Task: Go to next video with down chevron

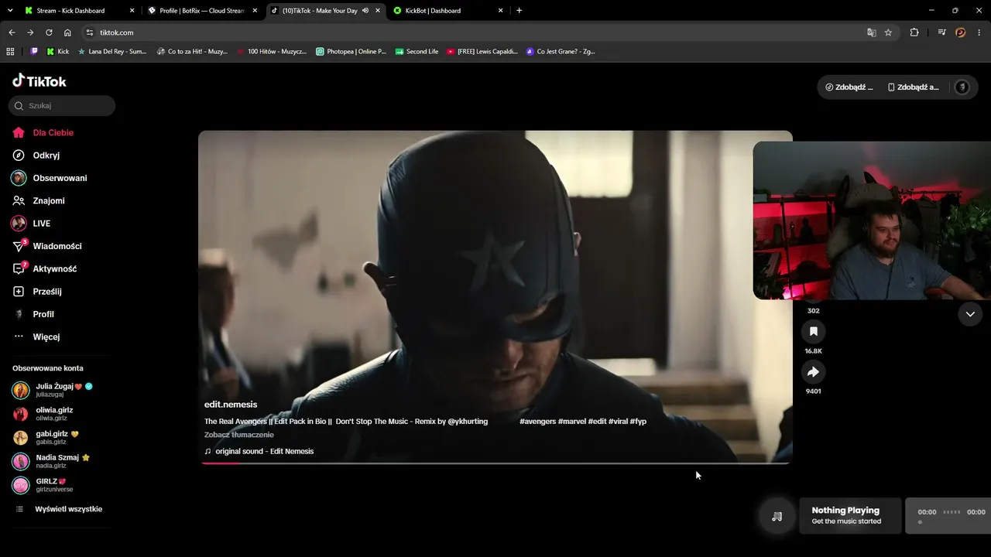Action: click(970, 314)
